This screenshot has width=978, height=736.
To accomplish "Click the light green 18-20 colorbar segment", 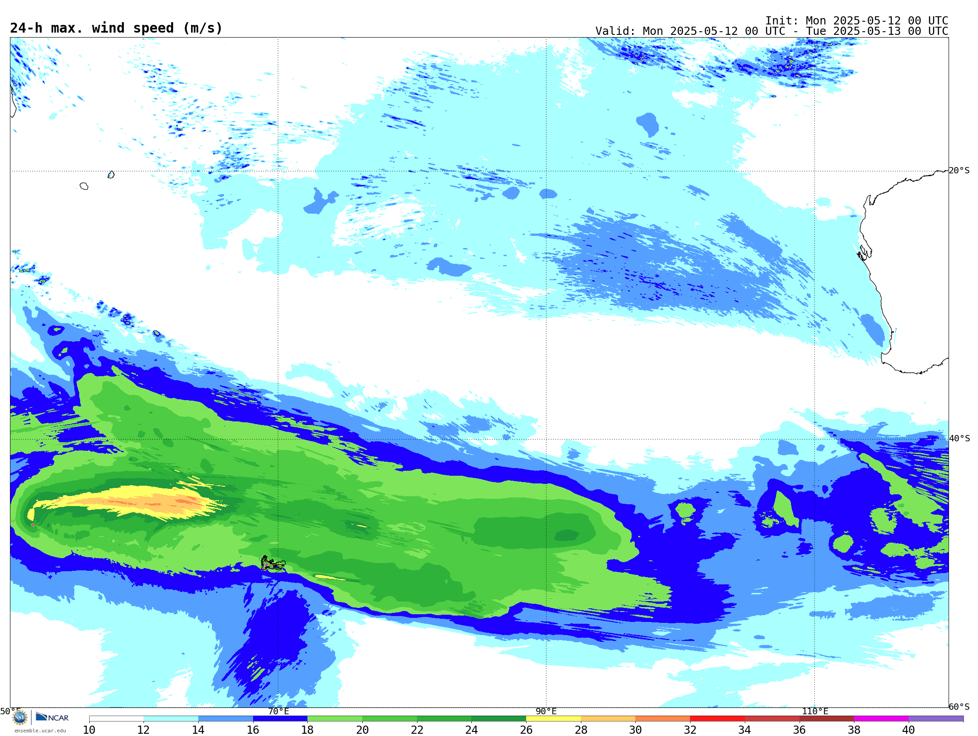I will click(335, 719).
